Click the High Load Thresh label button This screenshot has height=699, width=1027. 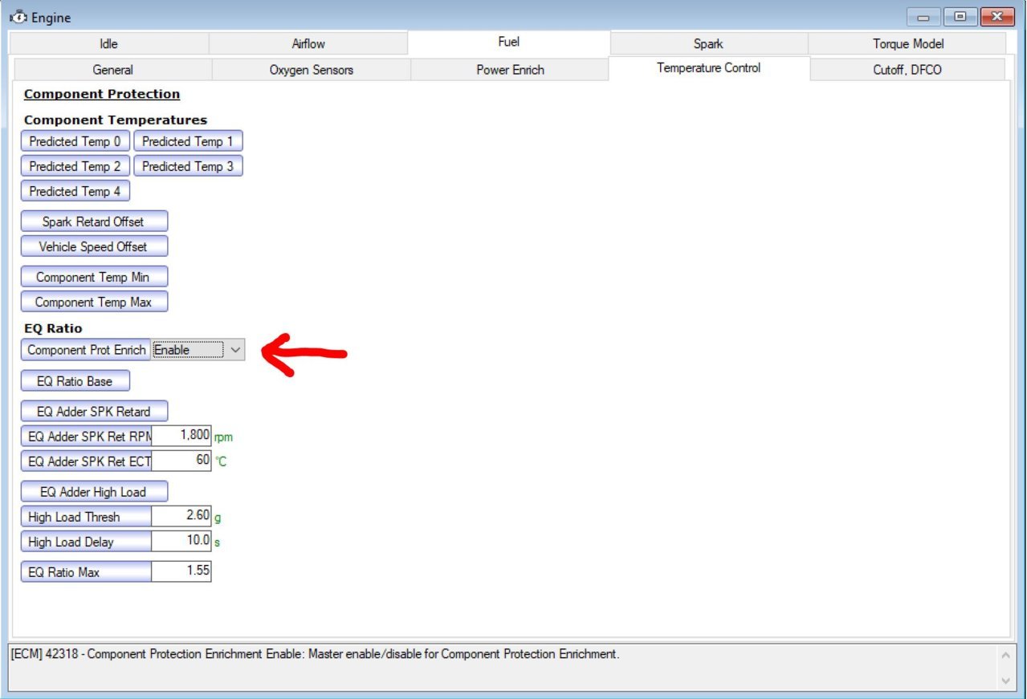(86, 517)
